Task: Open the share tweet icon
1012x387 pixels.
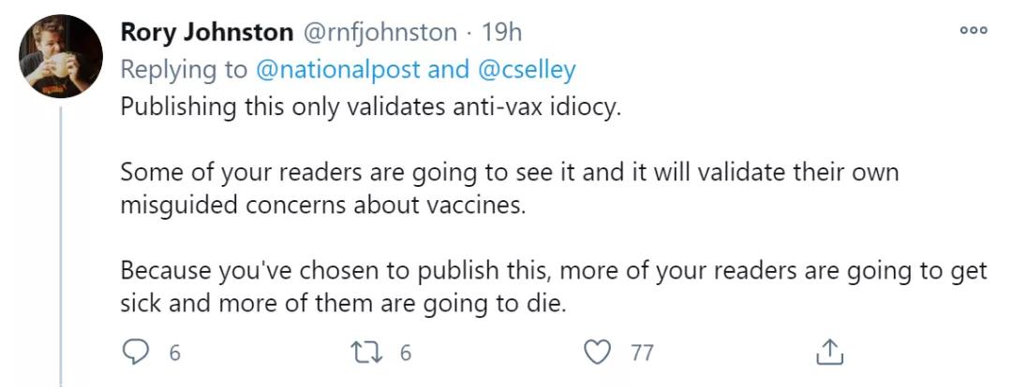Action: [828, 352]
